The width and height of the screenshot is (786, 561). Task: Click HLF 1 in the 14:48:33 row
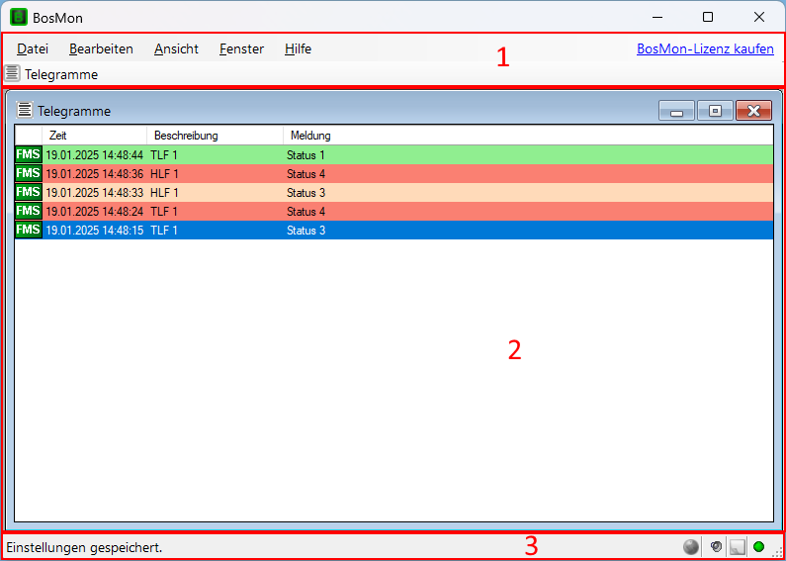pos(164,193)
